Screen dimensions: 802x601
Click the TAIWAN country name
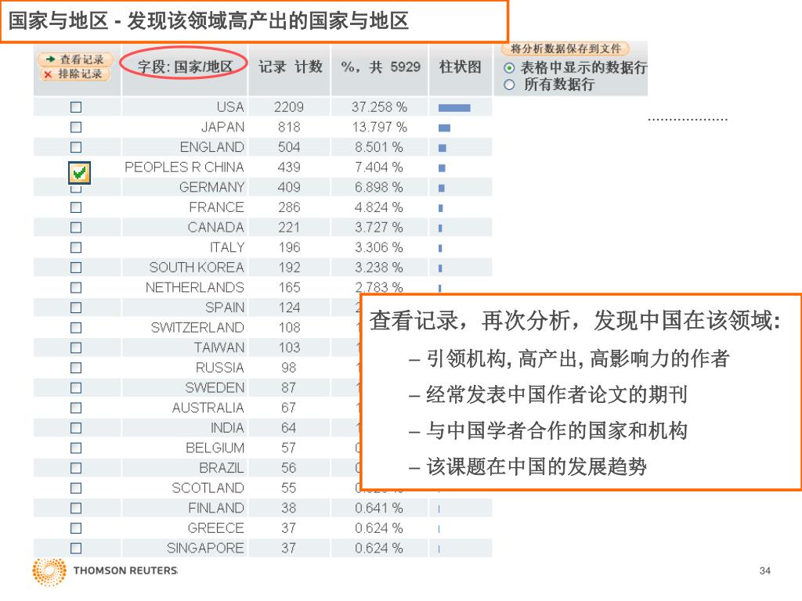(219, 347)
